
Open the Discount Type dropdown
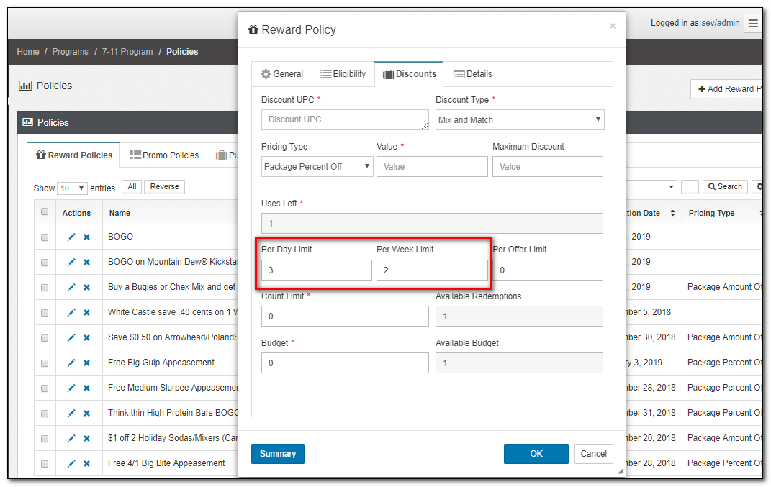click(520, 120)
